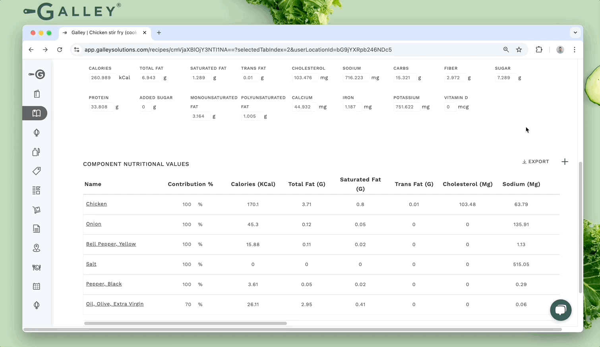Export component nutritional values
The image size is (600, 347).
tap(536, 162)
